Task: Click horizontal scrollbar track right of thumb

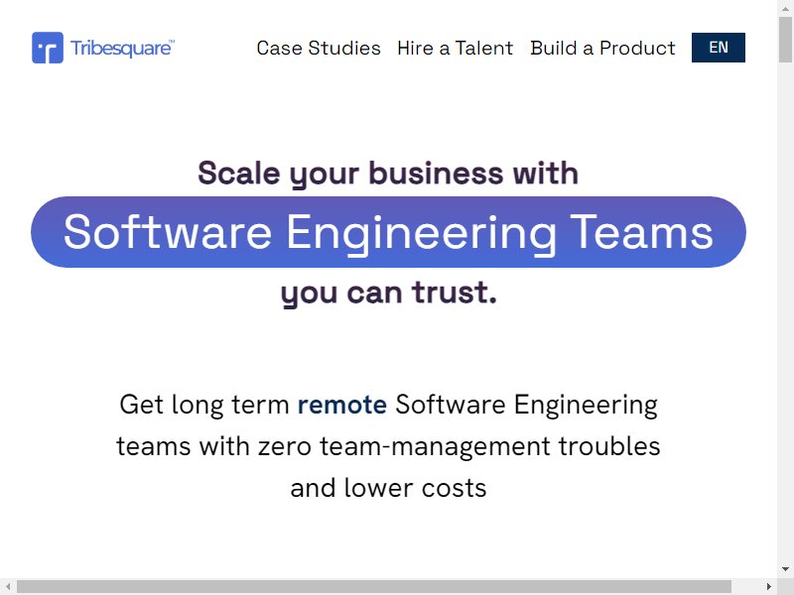Action: tap(746, 586)
